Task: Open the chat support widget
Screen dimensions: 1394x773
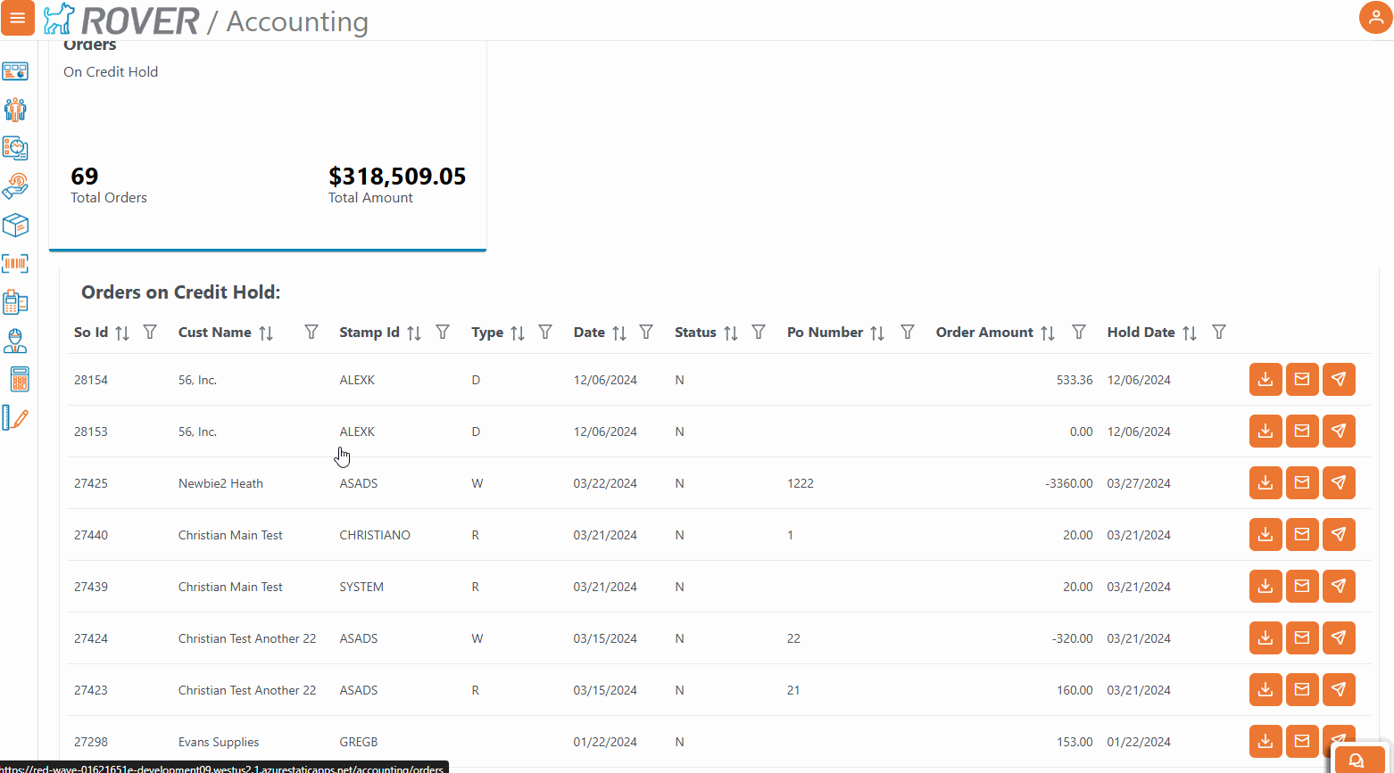Action: click(x=1358, y=760)
